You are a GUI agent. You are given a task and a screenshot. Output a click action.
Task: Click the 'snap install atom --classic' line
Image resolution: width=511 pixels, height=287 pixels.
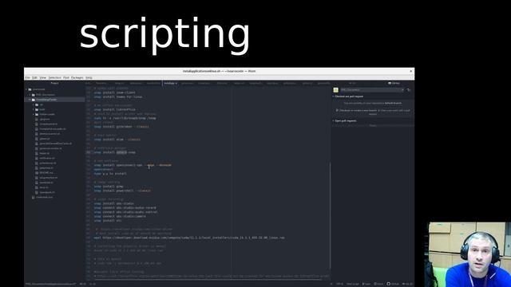tap(117, 140)
